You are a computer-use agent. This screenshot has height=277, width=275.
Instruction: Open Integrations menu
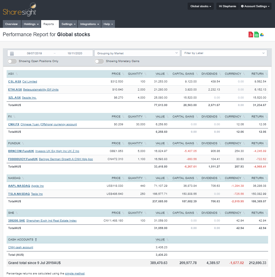(x=89, y=24)
